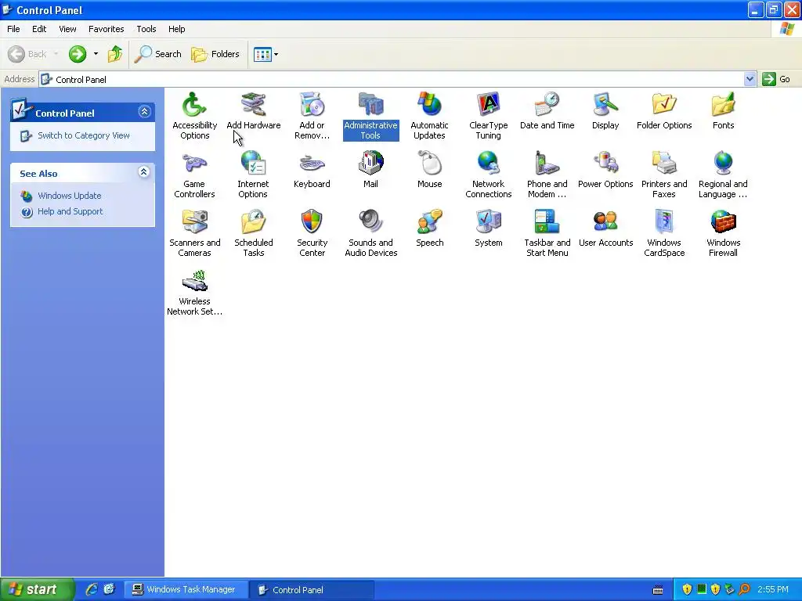Image resolution: width=802 pixels, height=601 pixels.
Task: Open the Mouse settings icon
Action: tap(430, 164)
